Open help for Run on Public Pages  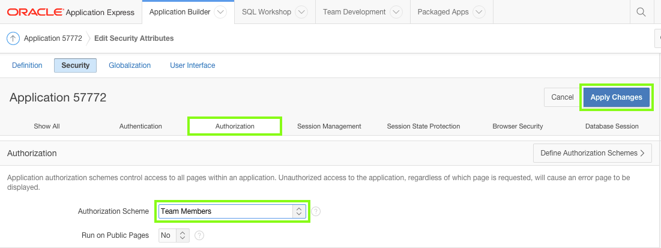coord(199,235)
